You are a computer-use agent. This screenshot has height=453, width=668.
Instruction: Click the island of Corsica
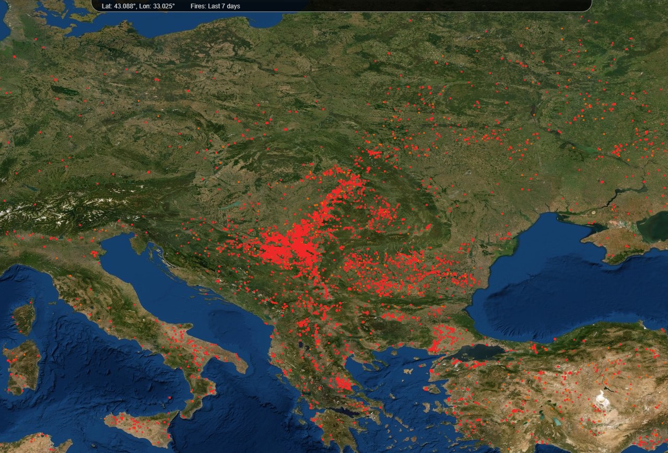25,317
